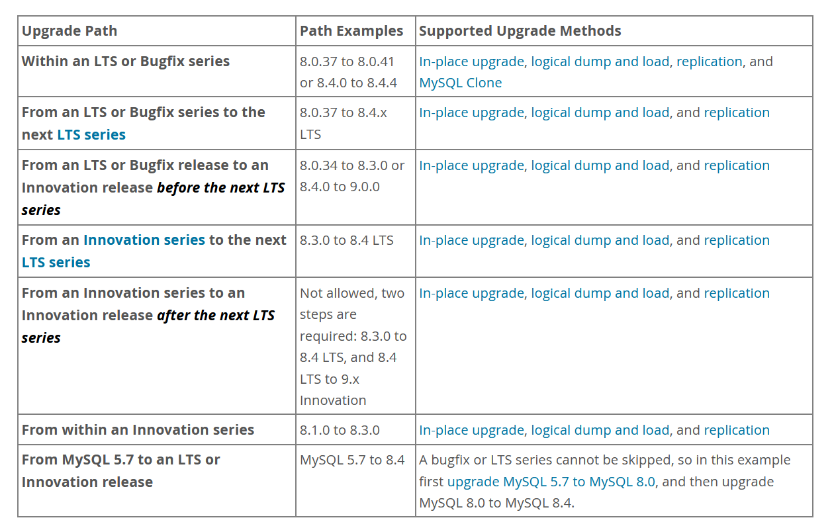Click the "upgrade MySQL 5.7 to MySQL 8.0" link
Image resolution: width=832 pixels, height=528 pixels.
click(551, 482)
